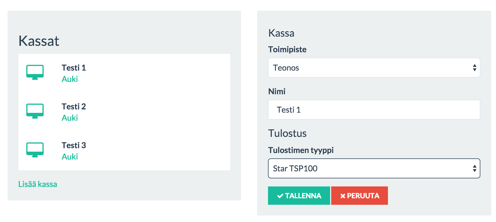Click the Auki status under Testi 3

pos(70,157)
